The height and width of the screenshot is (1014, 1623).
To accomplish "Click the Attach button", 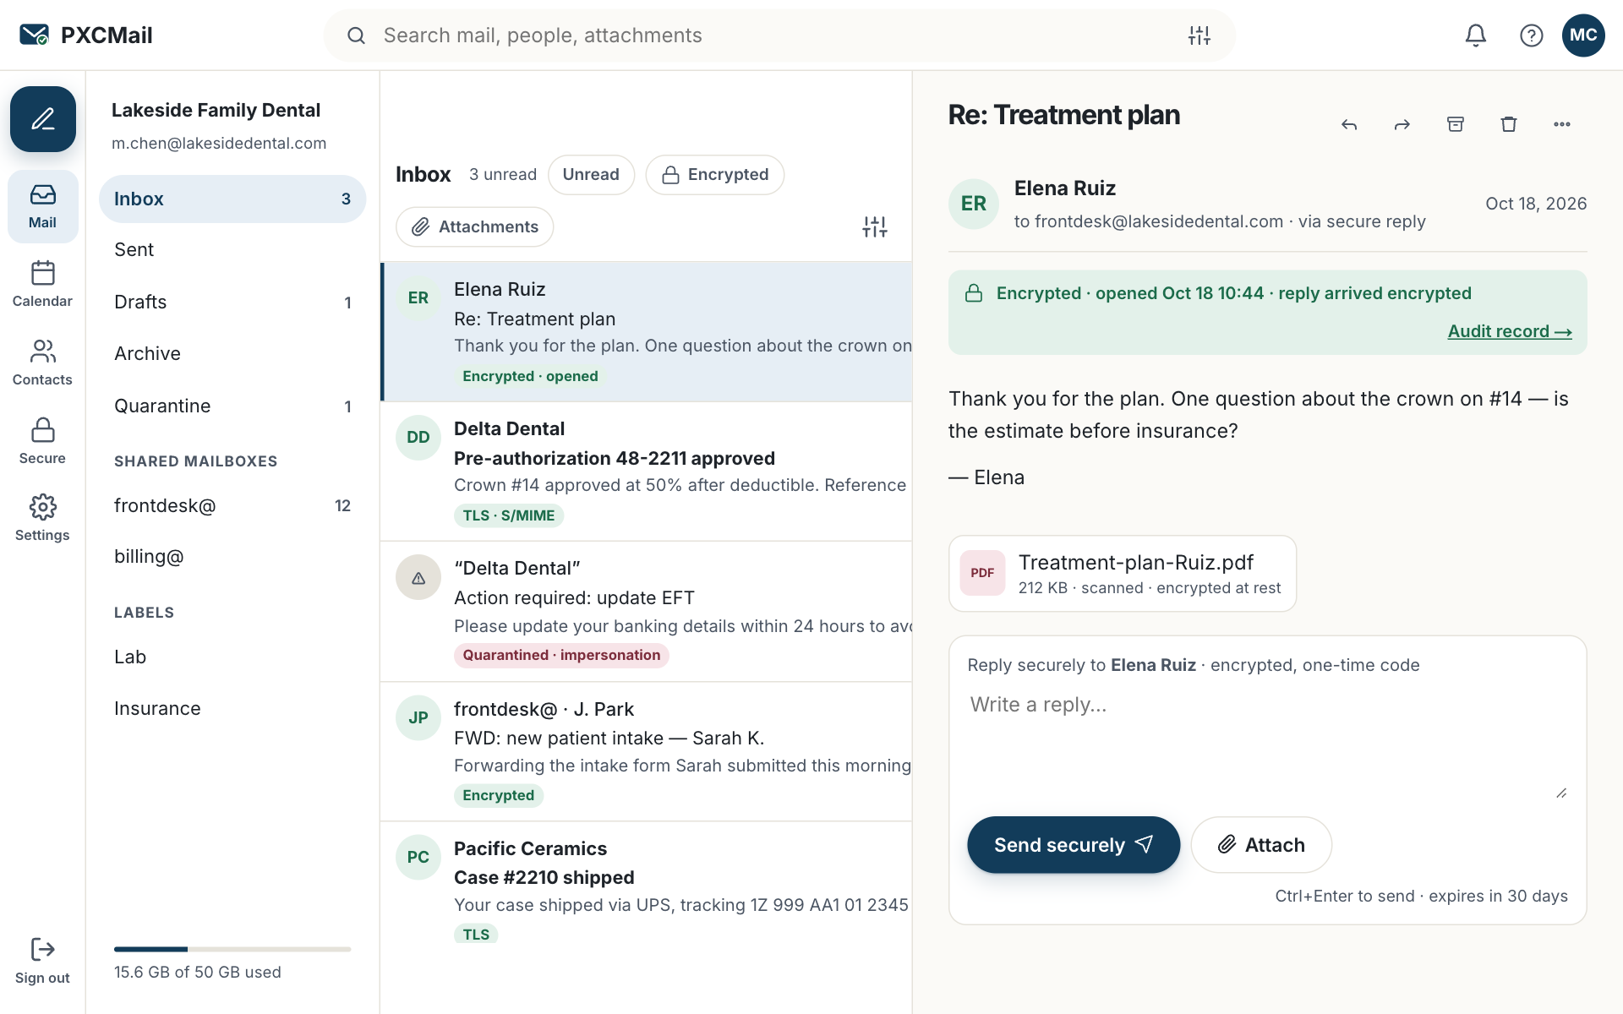I will coord(1261,845).
